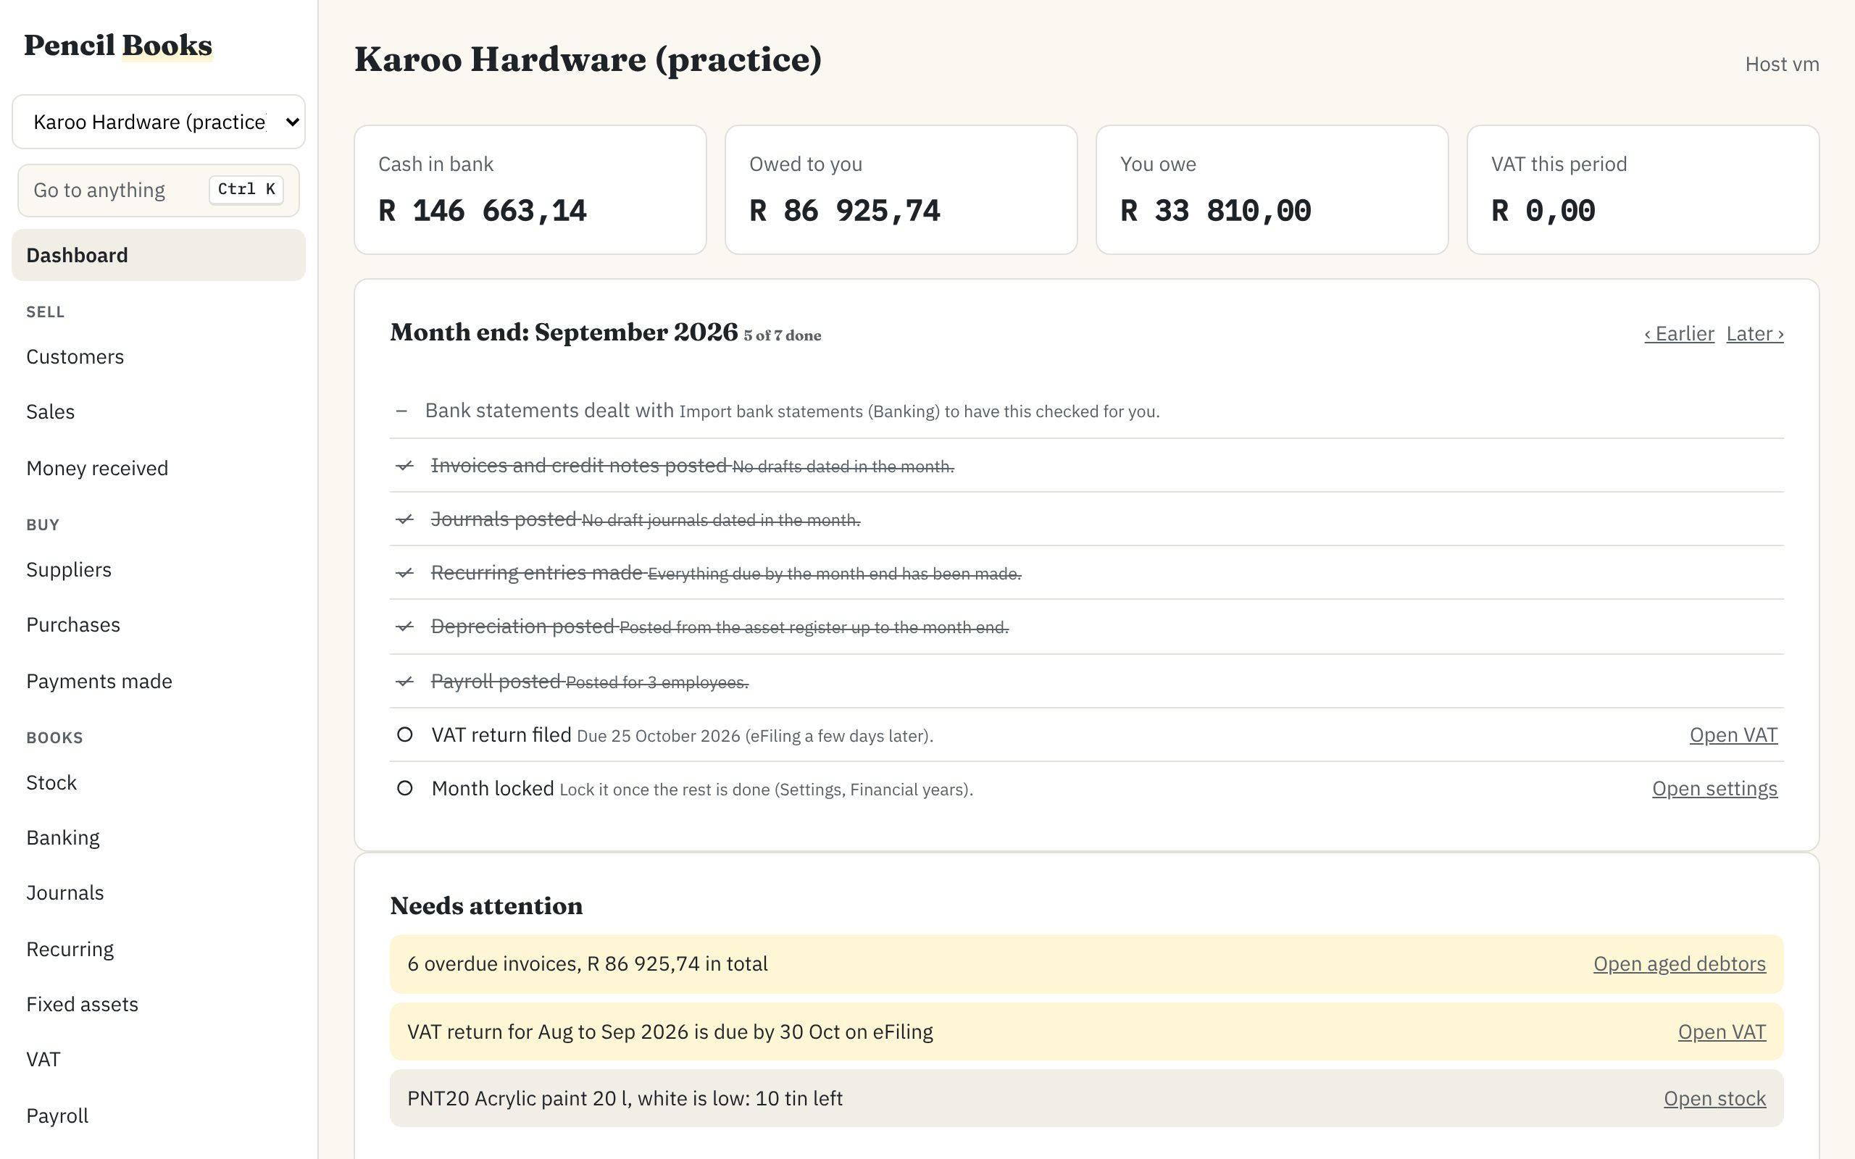
Task: Open aged debtors link
Action: coord(1680,963)
